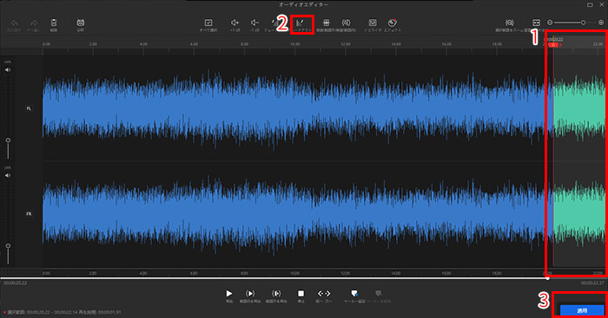608x318 pixels.
Task: Click the zoom in plus icon
Action: click(x=601, y=23)
